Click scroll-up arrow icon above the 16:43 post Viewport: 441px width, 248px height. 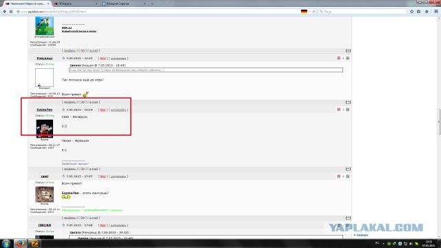(348, 50)
